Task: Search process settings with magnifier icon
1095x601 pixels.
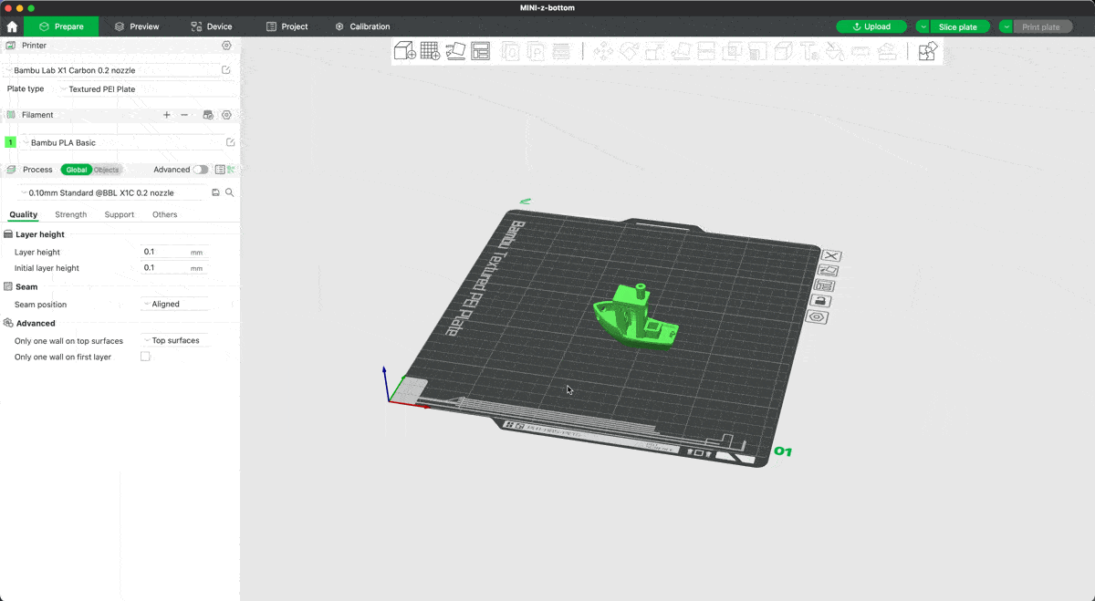Action: coord(230,192)
